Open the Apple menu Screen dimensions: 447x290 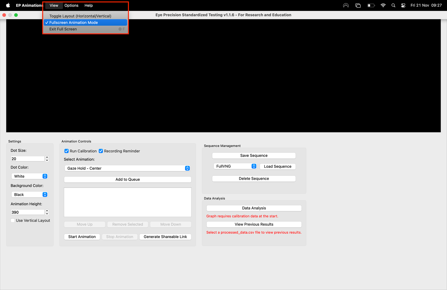tap(8, 5)
